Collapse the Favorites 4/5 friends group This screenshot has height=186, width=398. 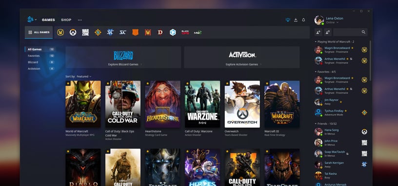point(325,72)
